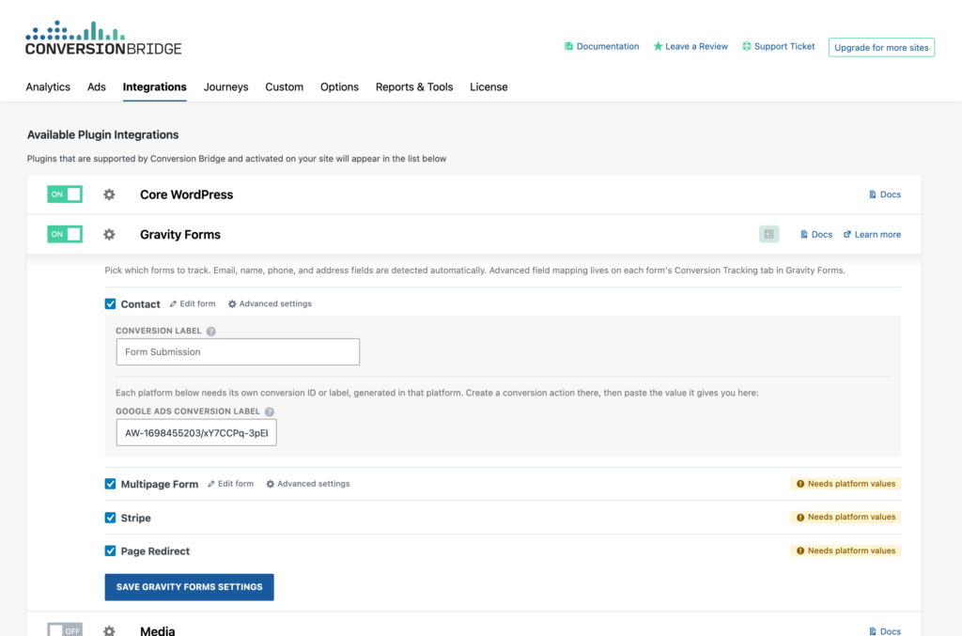Click warning icon on Page Redirect row
The width and height of the screenshot is (962, 636).
tap(800, 551)
